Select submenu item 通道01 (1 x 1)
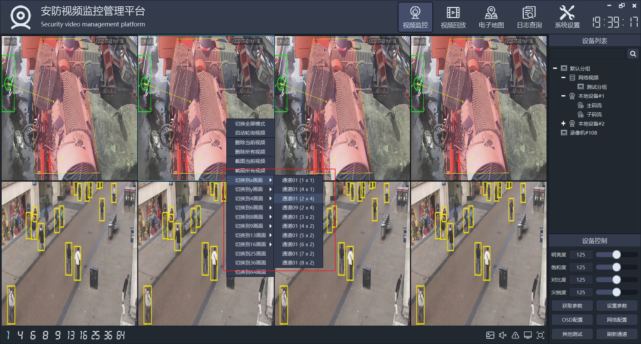Viewport: 641px width, 344px height. (x=298, y=180)
